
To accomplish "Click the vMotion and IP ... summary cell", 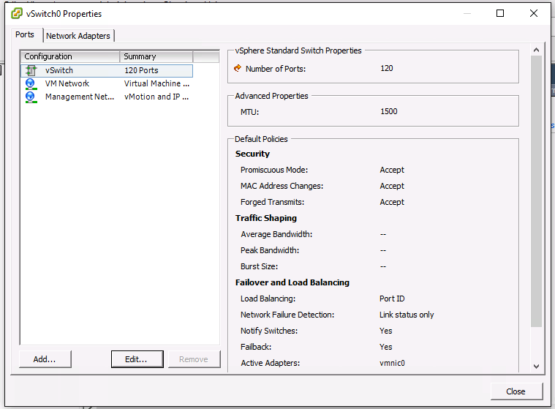I will tap(156, 97).
